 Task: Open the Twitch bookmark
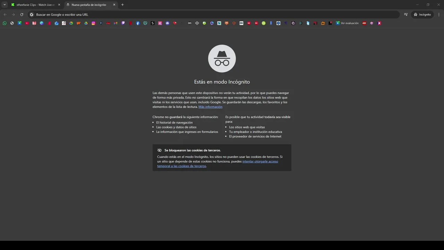click(x=123, y=23)
